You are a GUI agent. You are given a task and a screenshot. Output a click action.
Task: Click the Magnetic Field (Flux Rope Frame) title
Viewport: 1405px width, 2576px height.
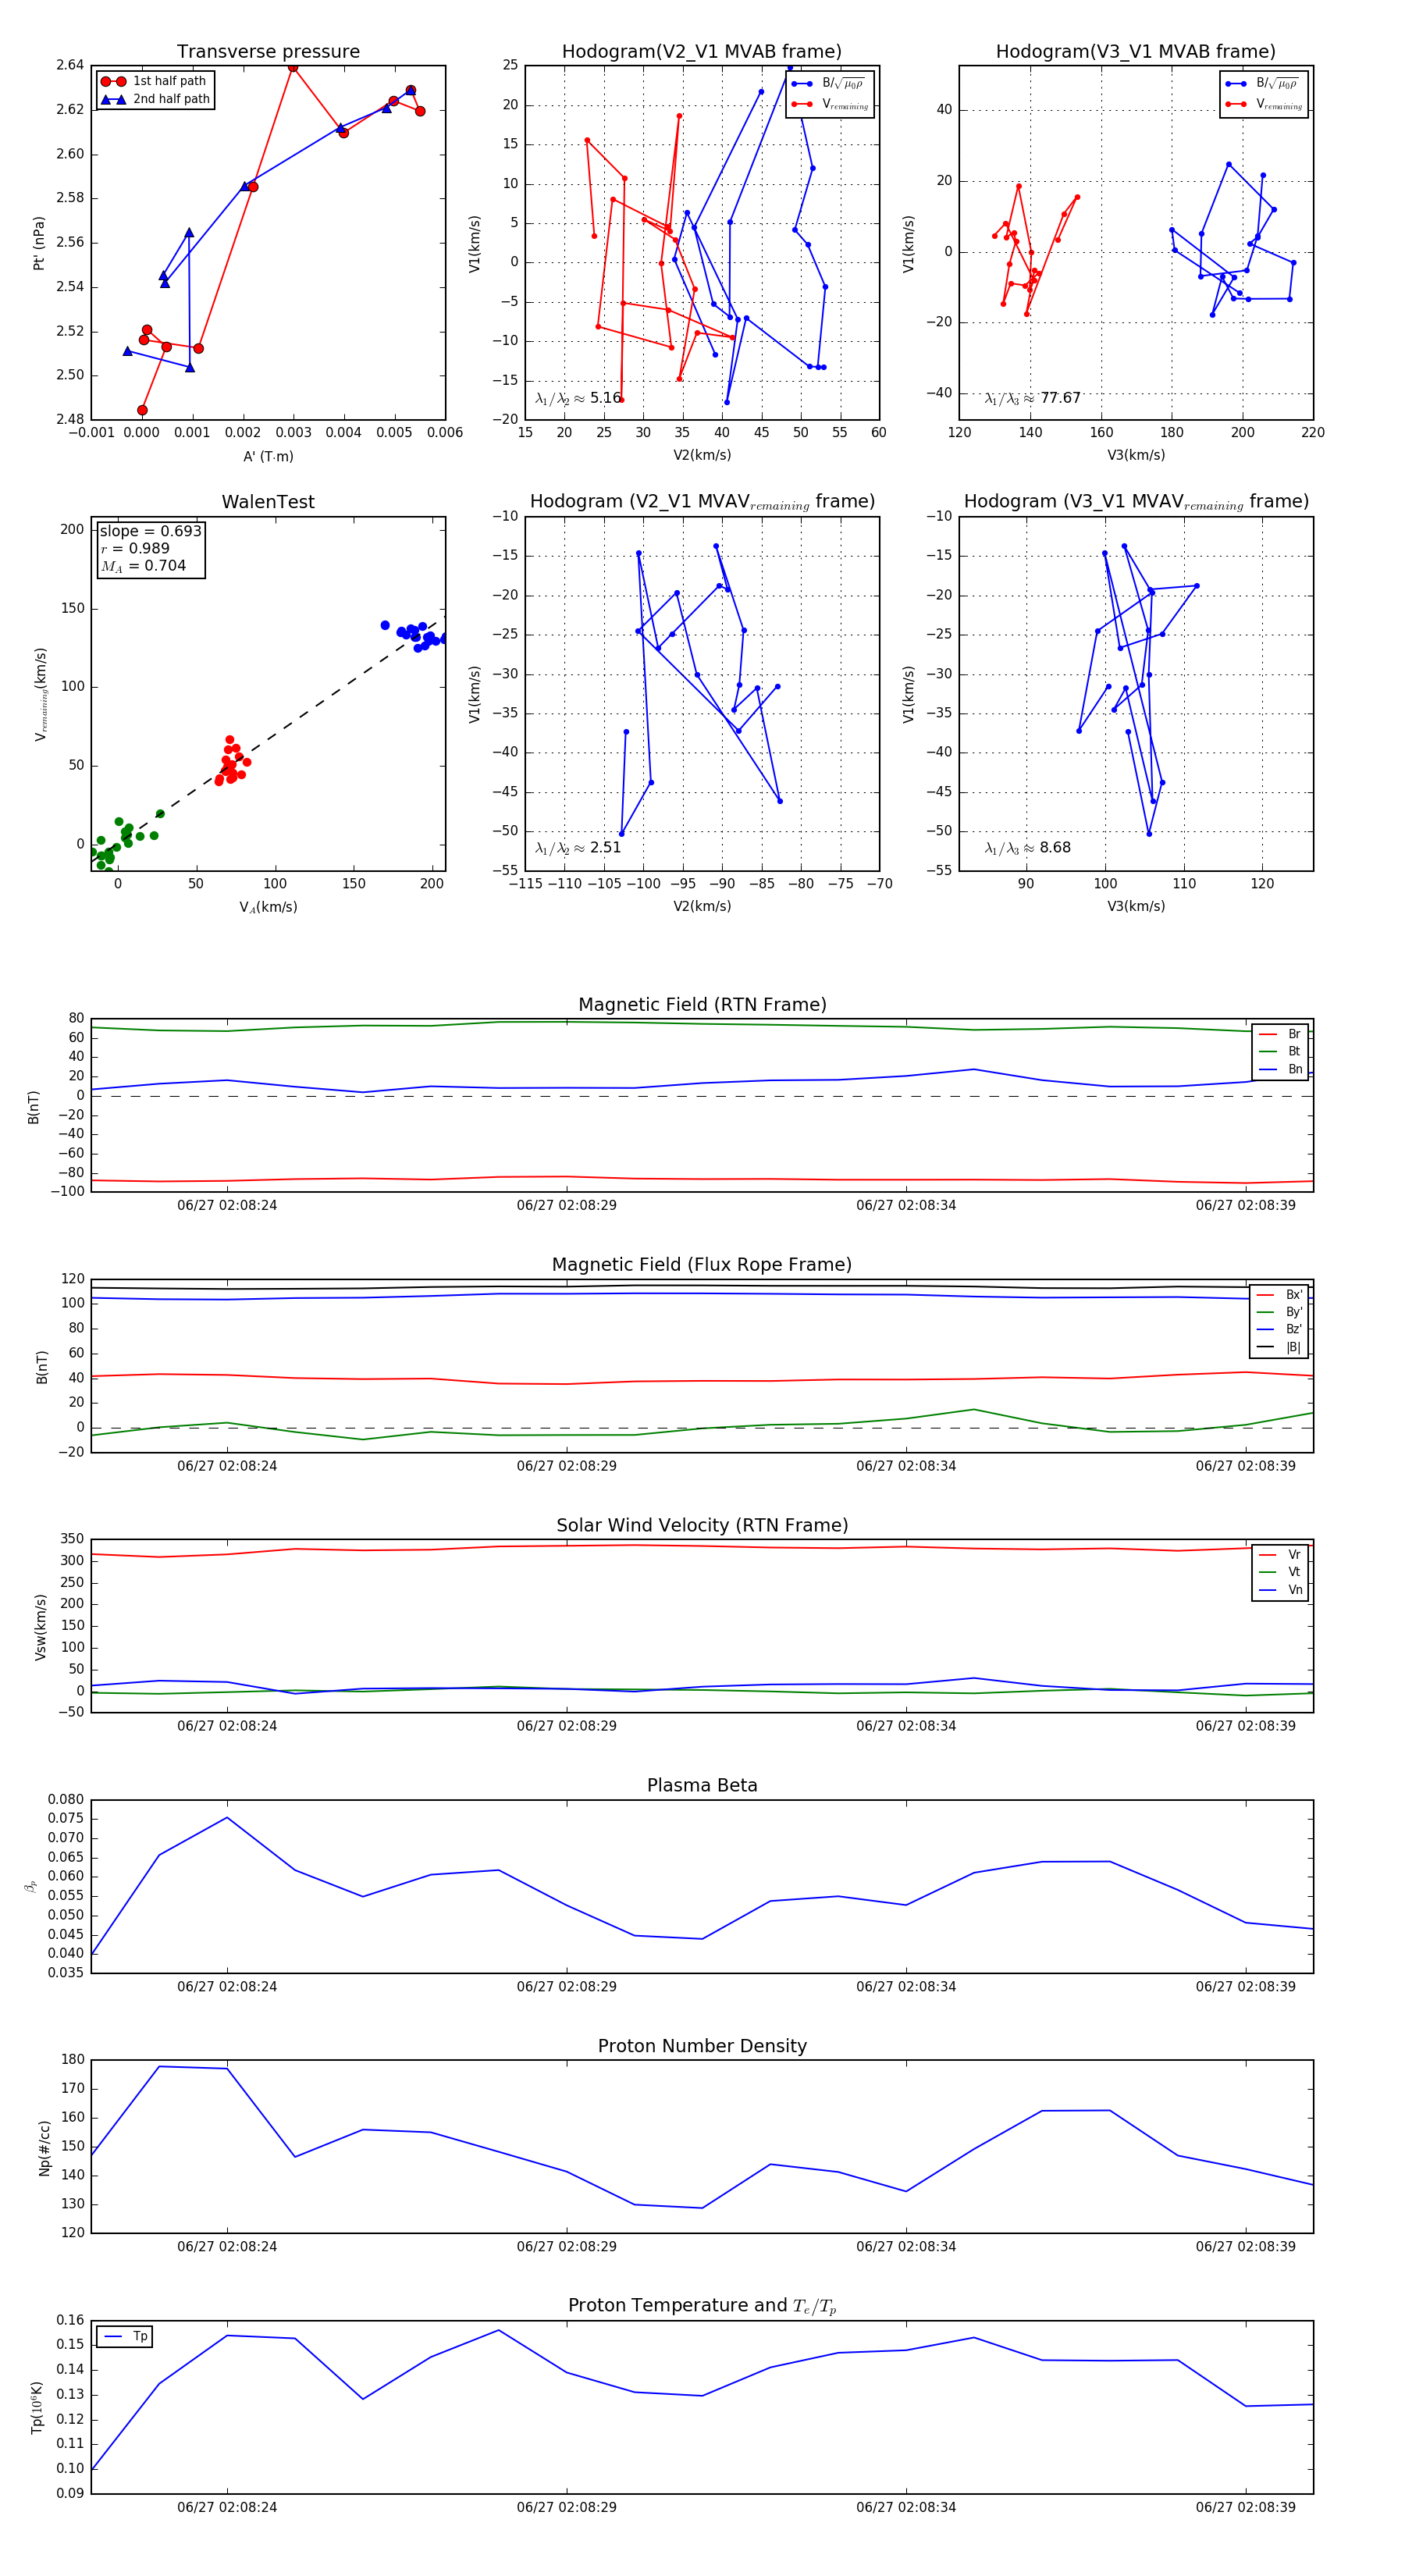click(x=701, y=1265)
